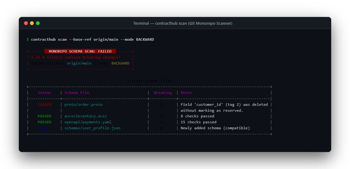The width and height of the screenshot is (350, 169).
Task: Click the 'Status' column header
Action: pos(44,93)
